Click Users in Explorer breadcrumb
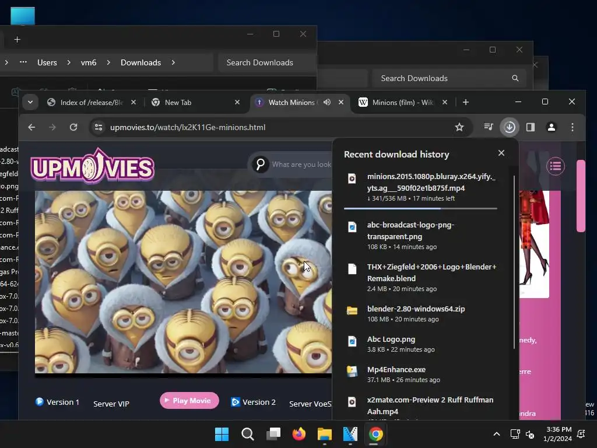597x448 pixels. pos(47,62)
